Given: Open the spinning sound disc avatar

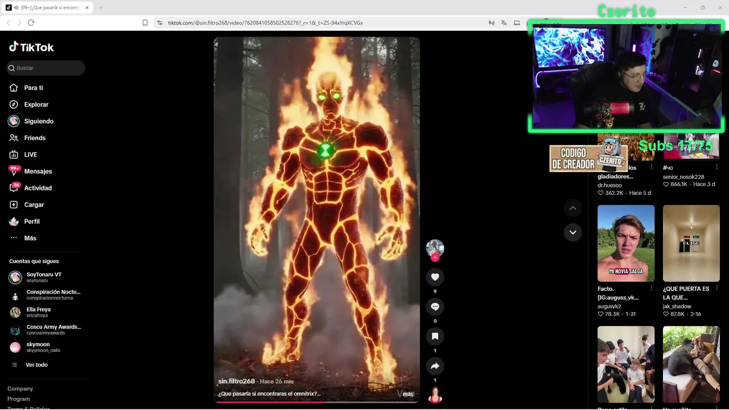Looking at the screenshot, I should point(435,395).
